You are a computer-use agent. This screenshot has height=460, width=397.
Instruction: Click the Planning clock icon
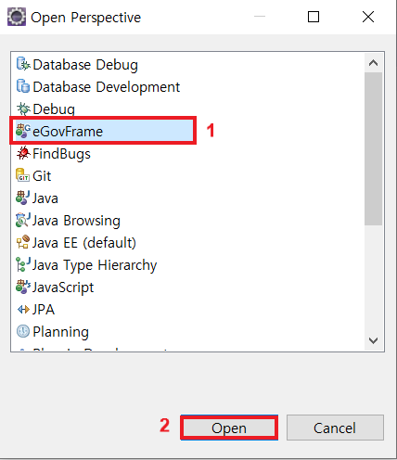23,331
